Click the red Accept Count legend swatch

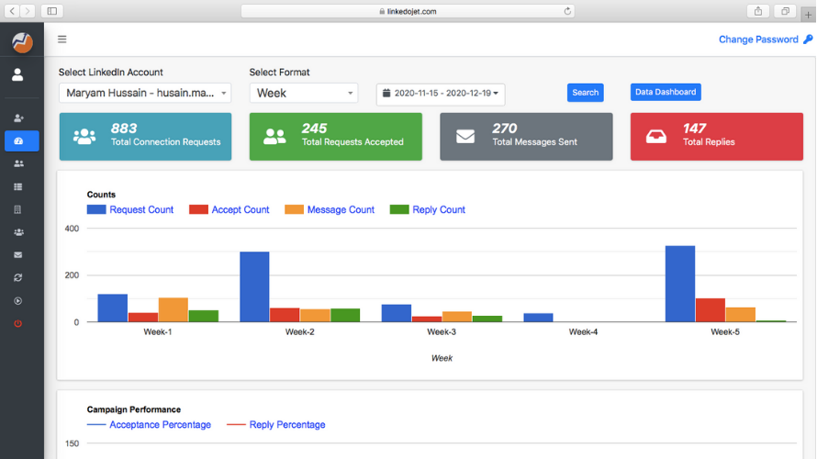point(198,209)
